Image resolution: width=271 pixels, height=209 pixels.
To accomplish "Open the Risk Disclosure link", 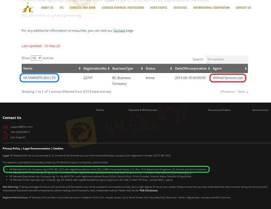I will point(148,190).
